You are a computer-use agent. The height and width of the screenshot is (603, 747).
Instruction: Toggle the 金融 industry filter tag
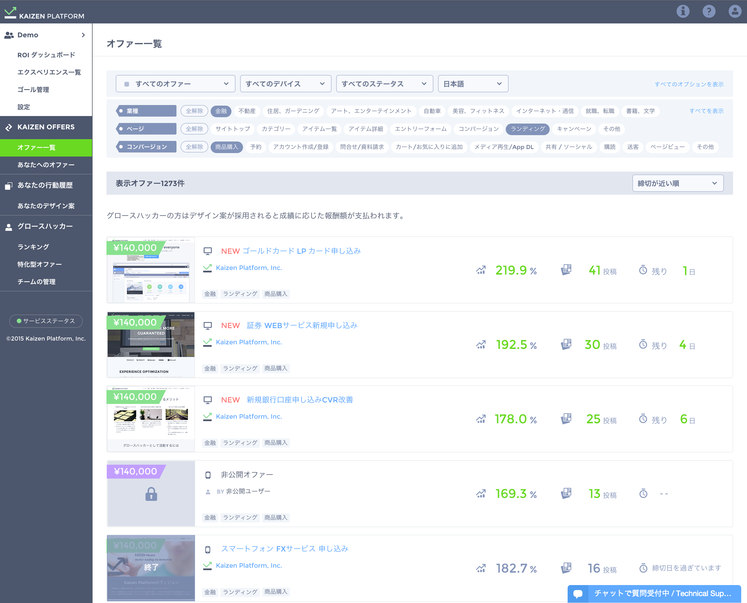(221, 111)
